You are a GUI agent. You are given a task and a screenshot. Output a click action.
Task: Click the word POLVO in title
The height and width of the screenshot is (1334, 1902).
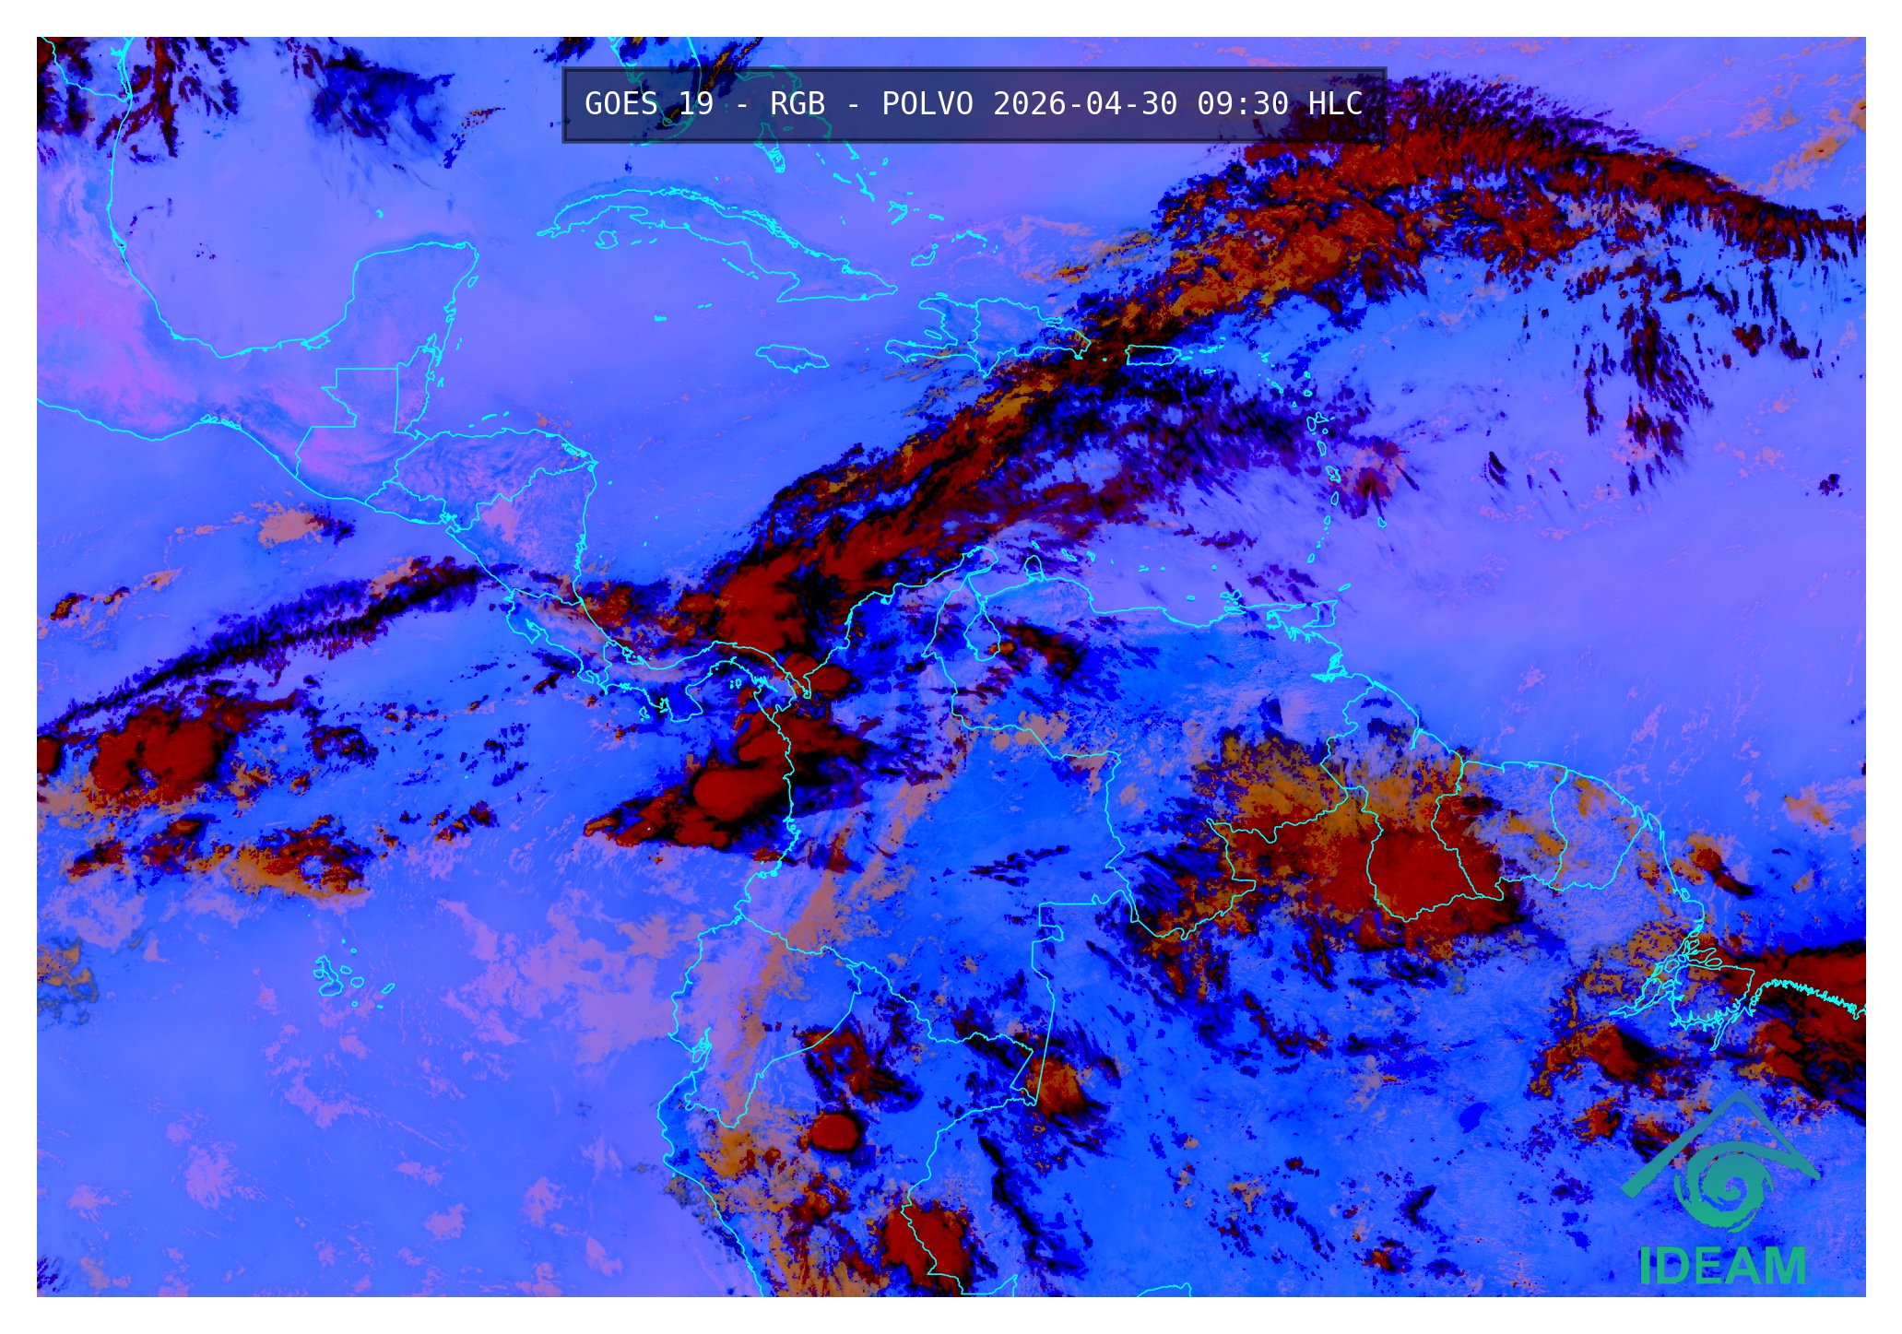[x=927, y=104]
